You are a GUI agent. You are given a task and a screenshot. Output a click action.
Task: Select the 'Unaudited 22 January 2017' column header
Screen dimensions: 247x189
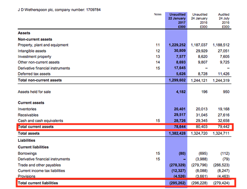click(x=177, y=20)
